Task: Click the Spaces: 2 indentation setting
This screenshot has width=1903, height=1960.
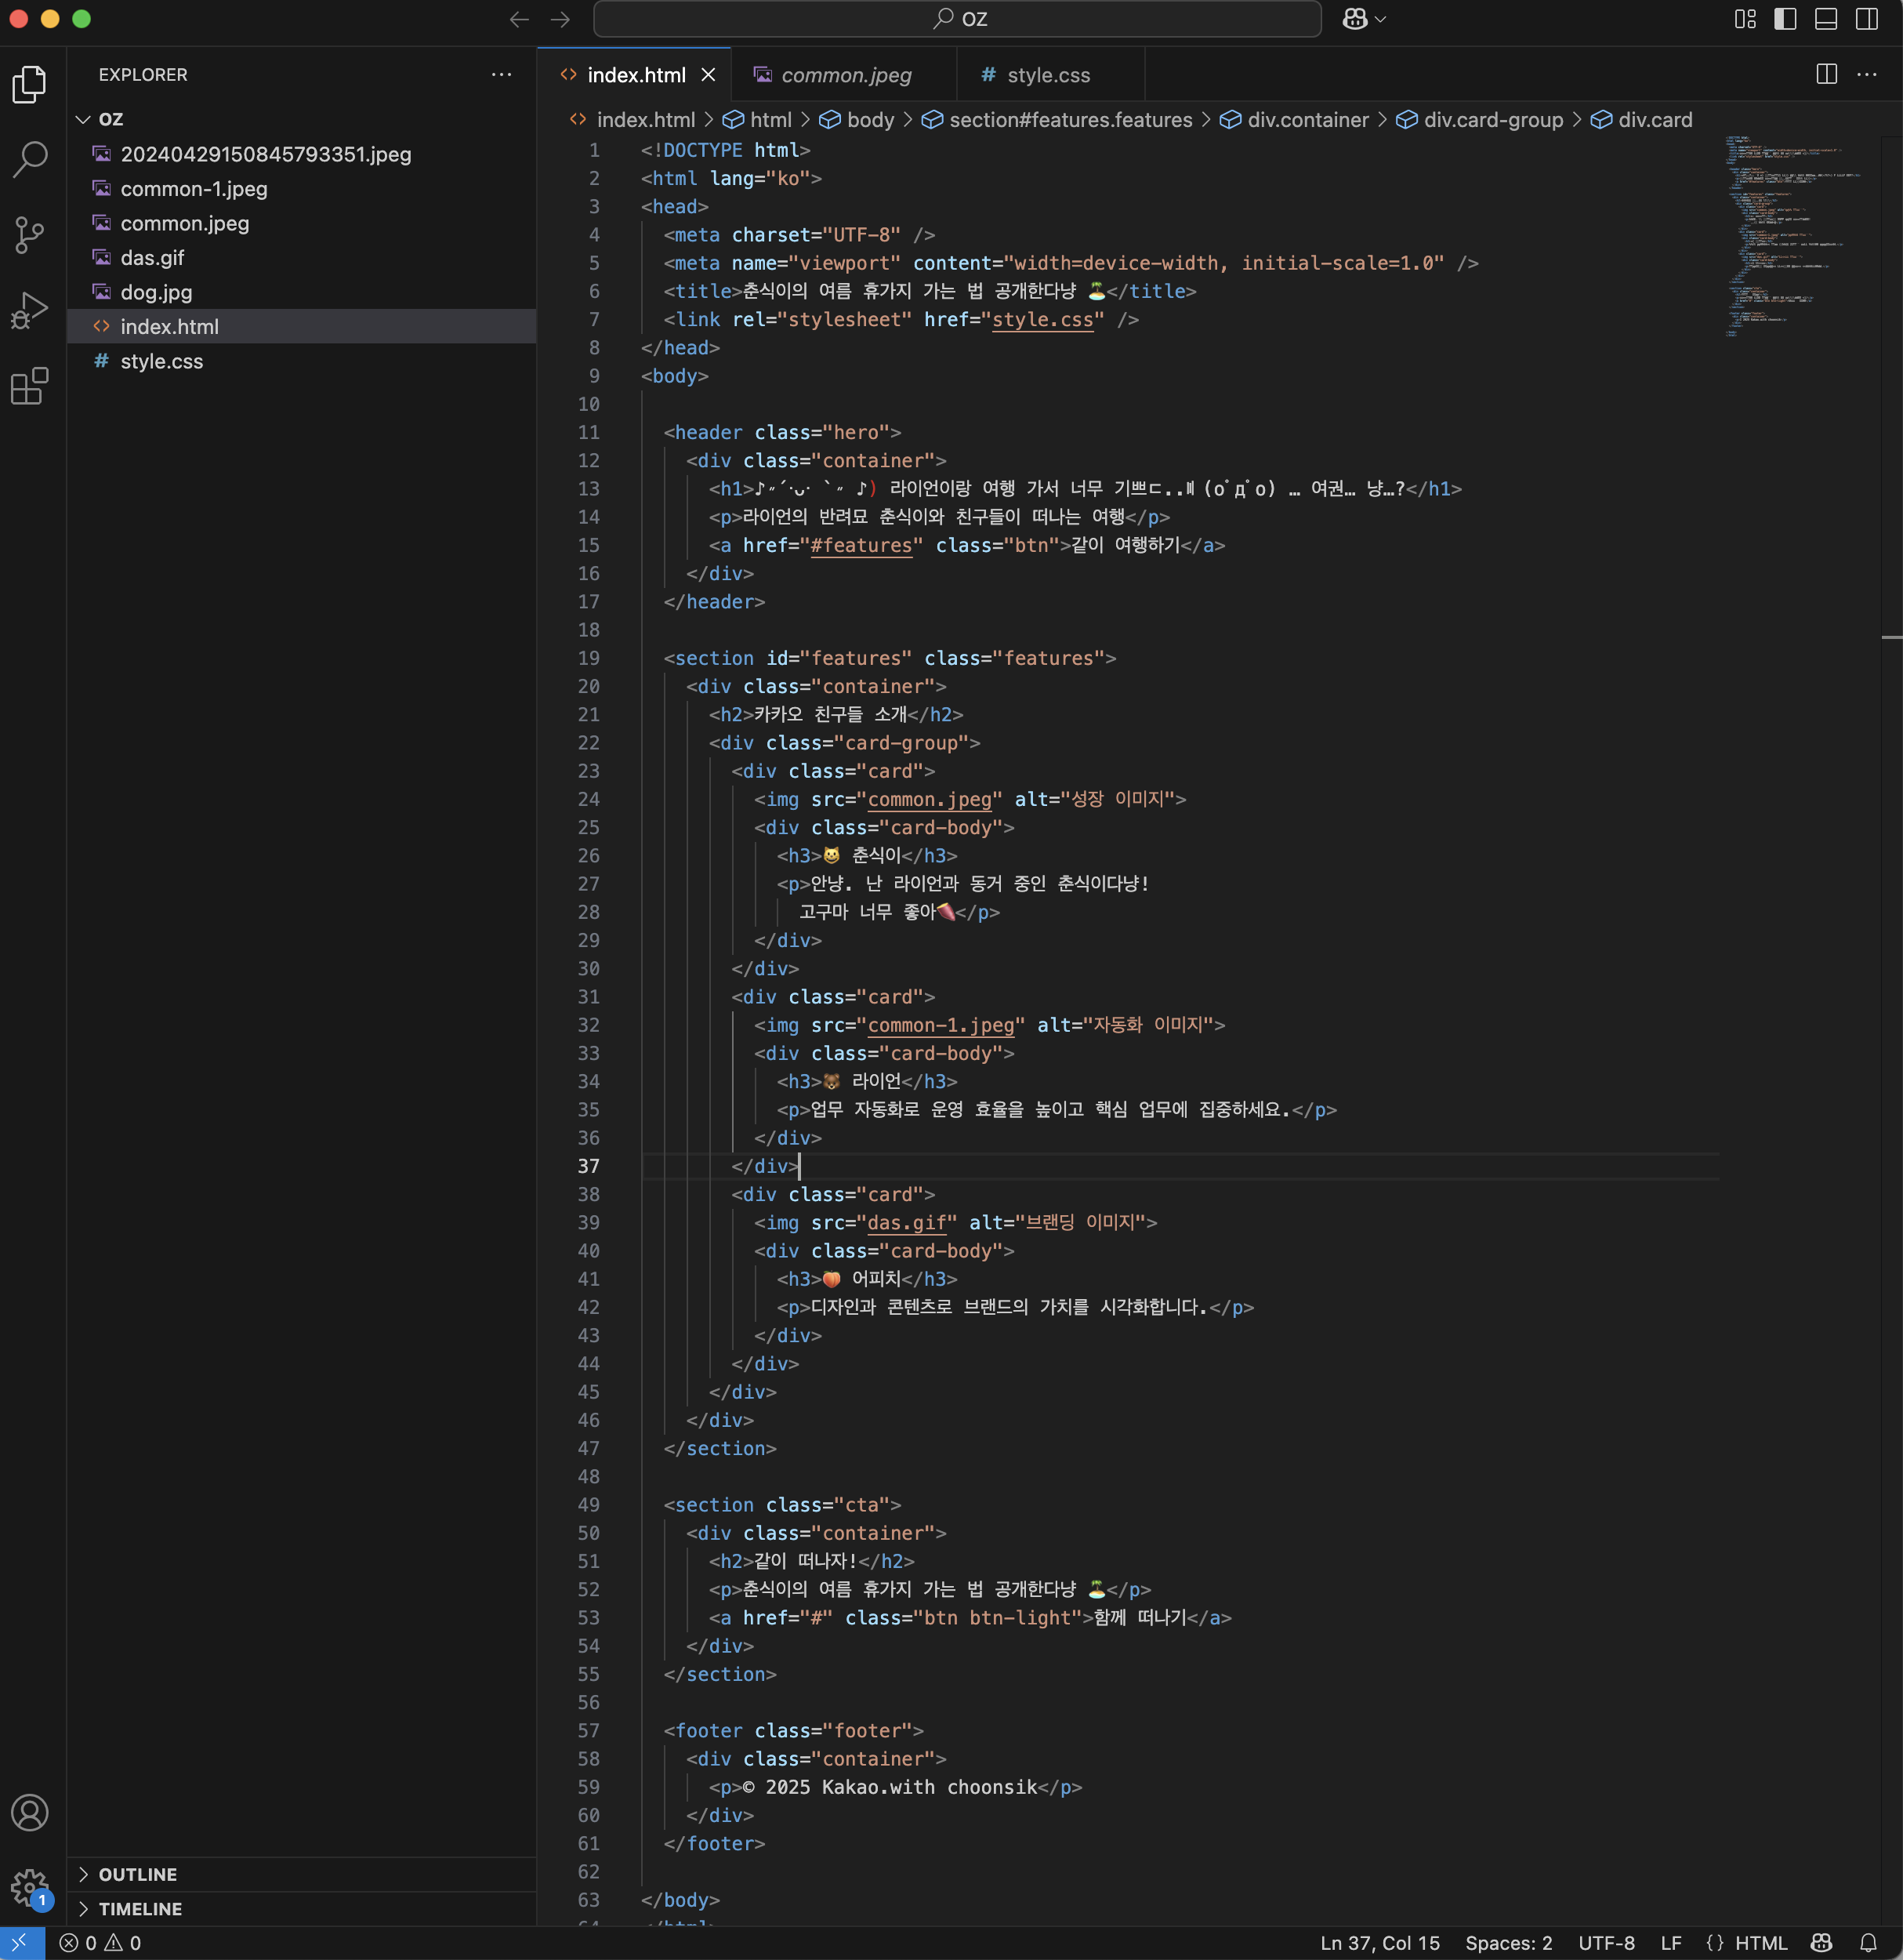Action: (x=1508, y=1943)
